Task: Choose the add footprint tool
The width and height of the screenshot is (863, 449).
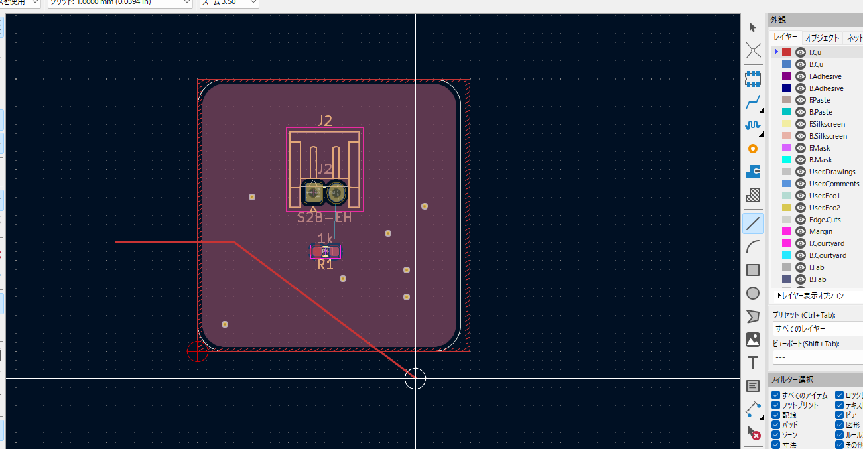Action: click(753, 79)
